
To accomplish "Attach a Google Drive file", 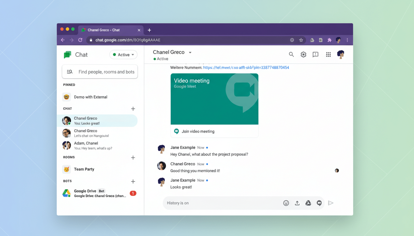I will click(x=308, y=203).
